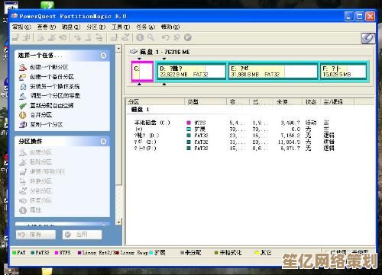Click the 扩展 cyan square in the (*) row

189,129
